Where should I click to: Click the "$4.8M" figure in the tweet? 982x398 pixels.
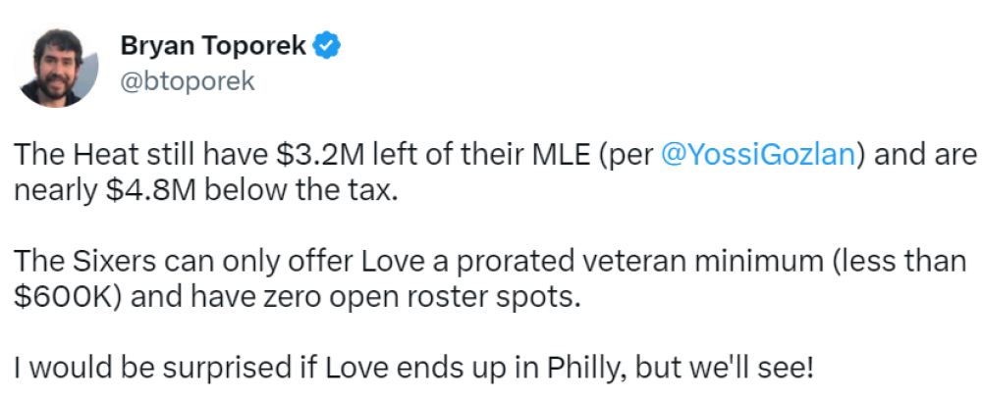pos(150,191)
